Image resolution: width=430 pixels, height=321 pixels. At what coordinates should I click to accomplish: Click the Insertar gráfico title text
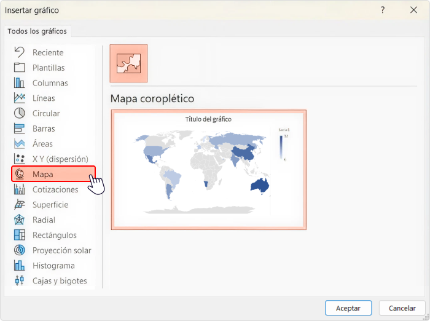click(x=32, y=10)
